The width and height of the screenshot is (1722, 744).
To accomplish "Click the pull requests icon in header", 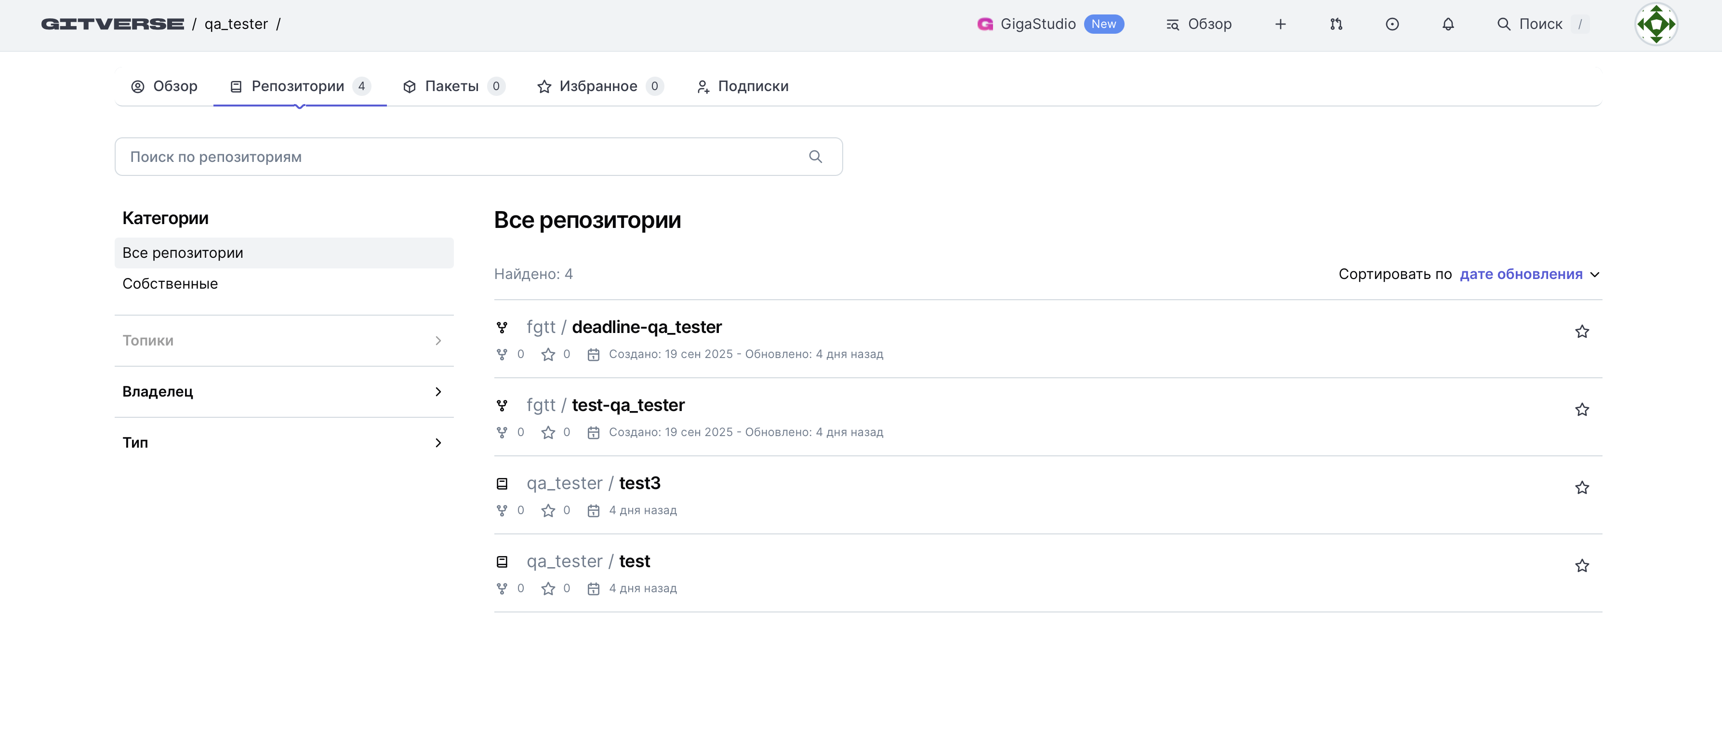I will pyautogui.click(x=1336, y=24).
